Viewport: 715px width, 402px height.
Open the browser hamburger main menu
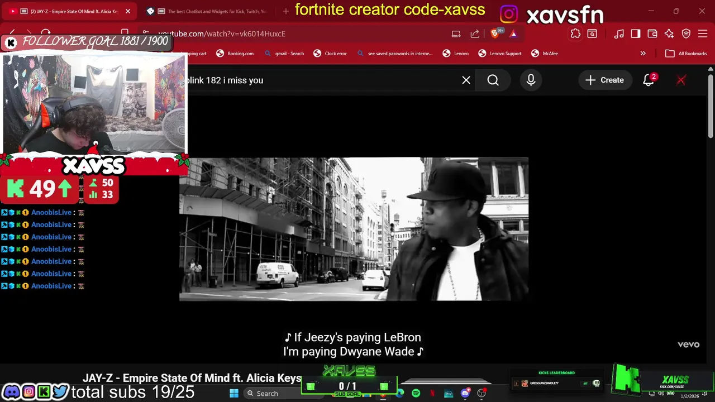(703, 33)
